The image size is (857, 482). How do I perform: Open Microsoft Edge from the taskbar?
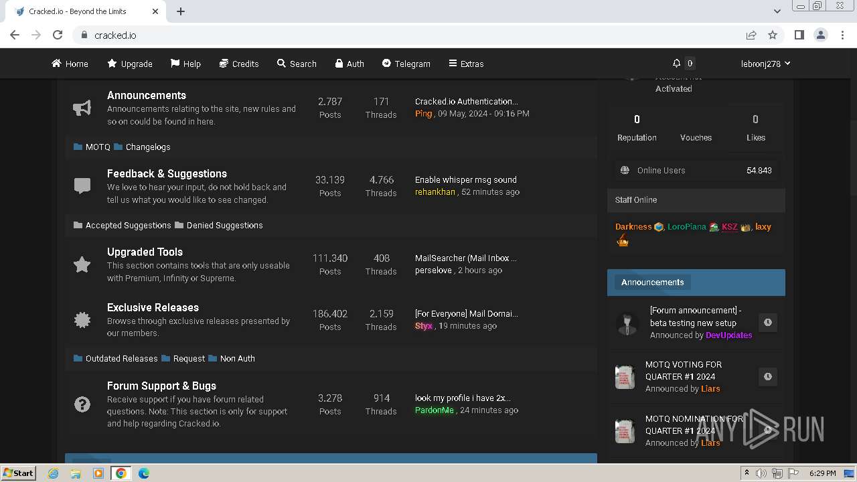click(143, 473)
